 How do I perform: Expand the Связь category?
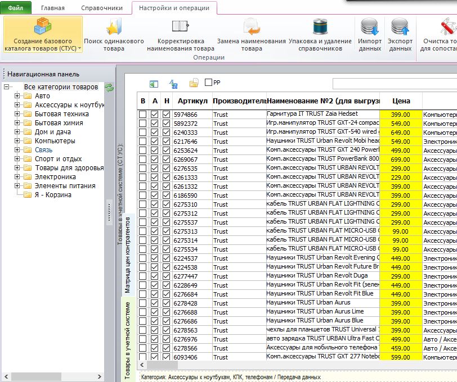click(17, 150)
